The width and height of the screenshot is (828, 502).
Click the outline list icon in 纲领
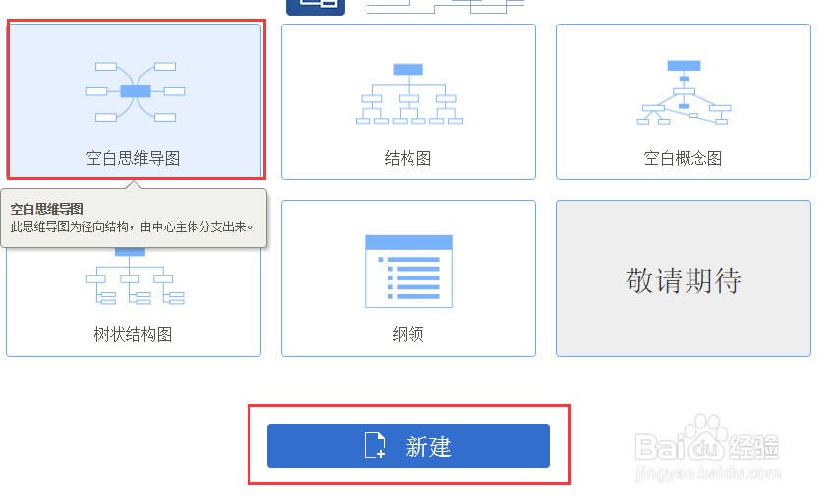[409, 271]
